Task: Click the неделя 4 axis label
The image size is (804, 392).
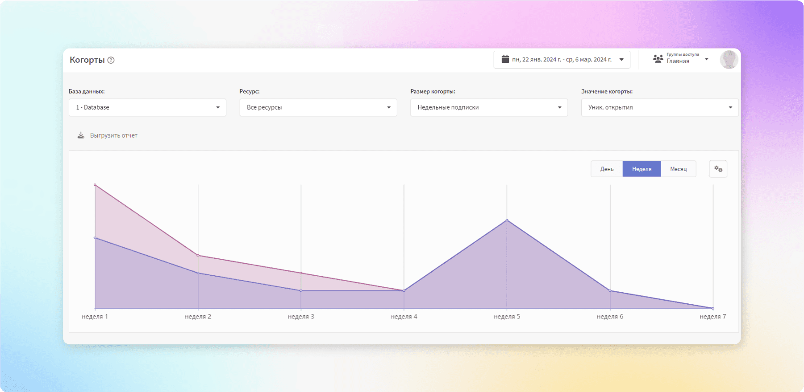Action: (404, 316)
